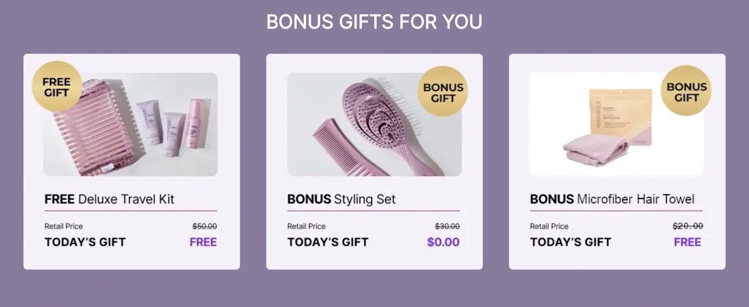Click the crossed-out $30.00 retail price
Viewport: 749px width, 307px height.
(448, 227)
